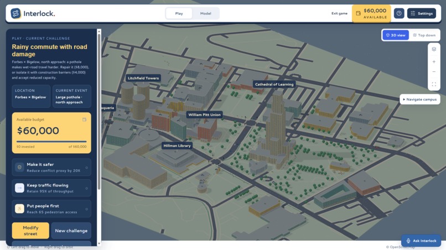Click the shield icon for Make it safer

[x=19, y=167]
